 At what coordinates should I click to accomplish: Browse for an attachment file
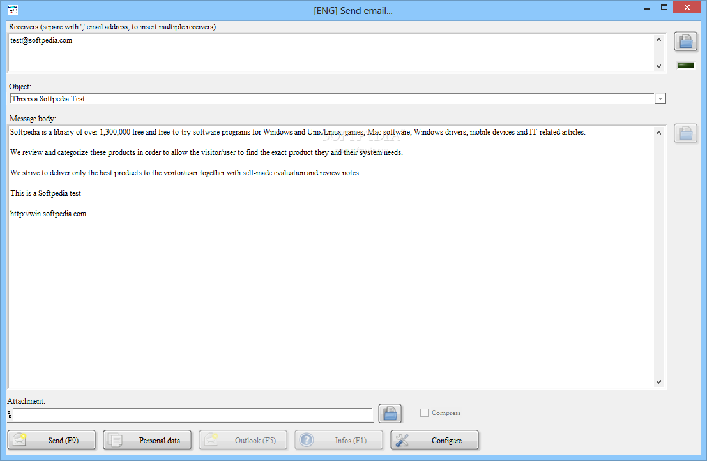(x=390, y=413)
